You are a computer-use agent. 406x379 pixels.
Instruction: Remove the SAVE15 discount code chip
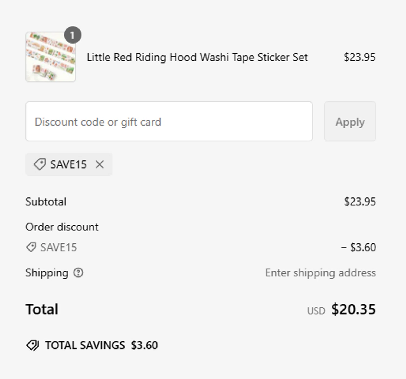pyautogui.click(x=100, y=164)
